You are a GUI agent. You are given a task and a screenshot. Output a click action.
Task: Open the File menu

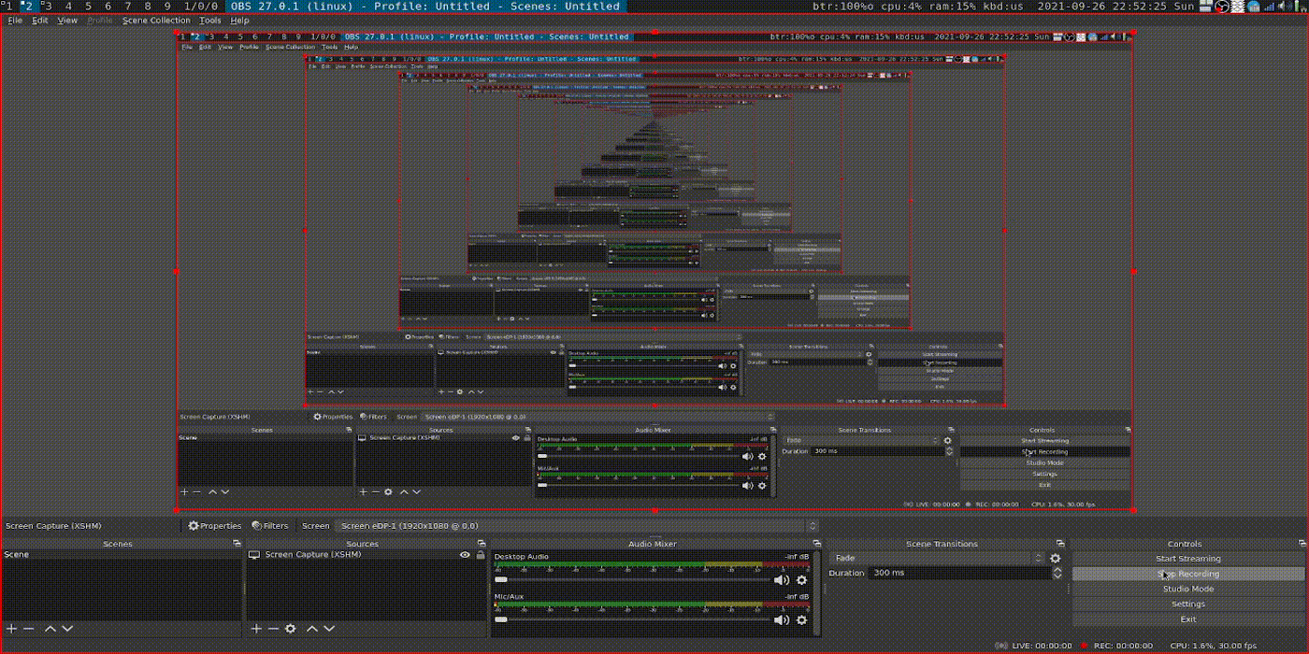15,21
